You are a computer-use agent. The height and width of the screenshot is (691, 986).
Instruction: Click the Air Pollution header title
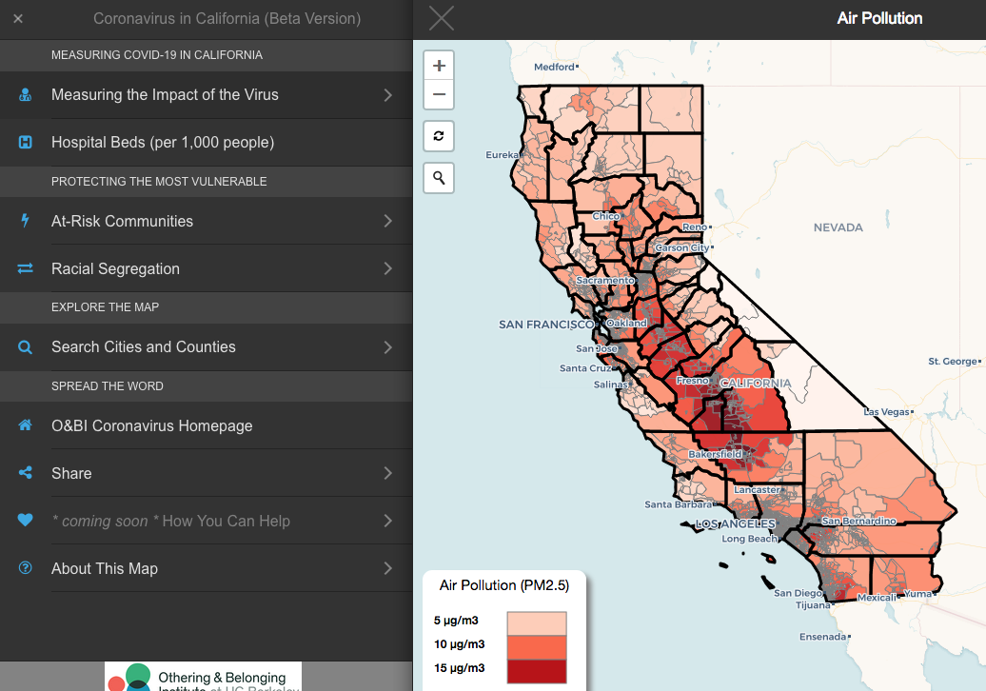tap(879, 18)
